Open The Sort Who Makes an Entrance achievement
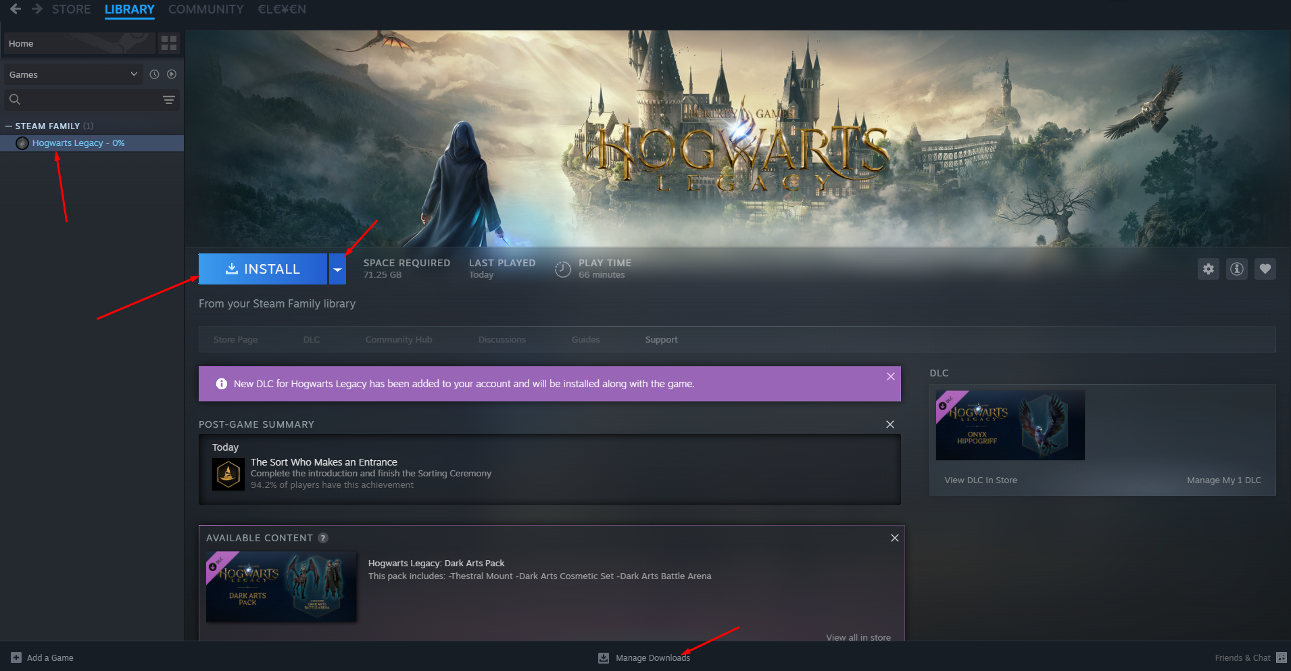The image size is (1291, 671). click(x=324, y=462)
